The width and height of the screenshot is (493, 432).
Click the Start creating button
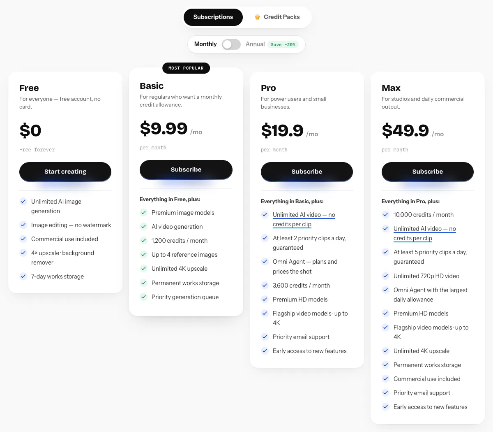[x=65, y=172]
